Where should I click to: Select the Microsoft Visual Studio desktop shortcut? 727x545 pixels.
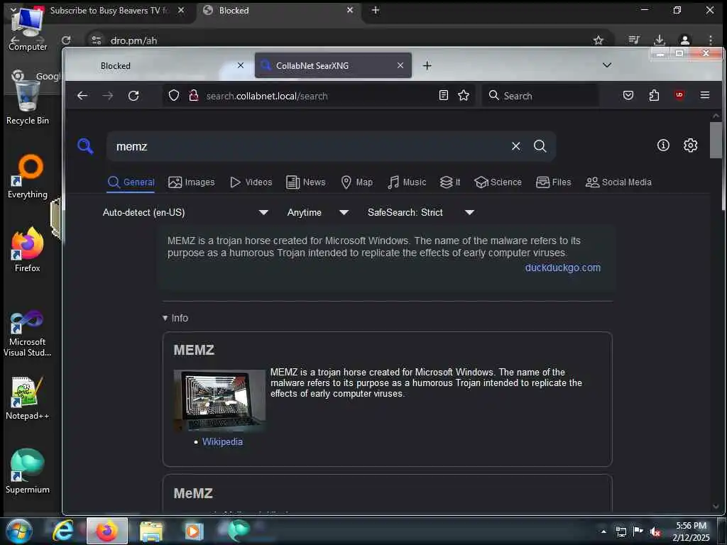point(28,334)
